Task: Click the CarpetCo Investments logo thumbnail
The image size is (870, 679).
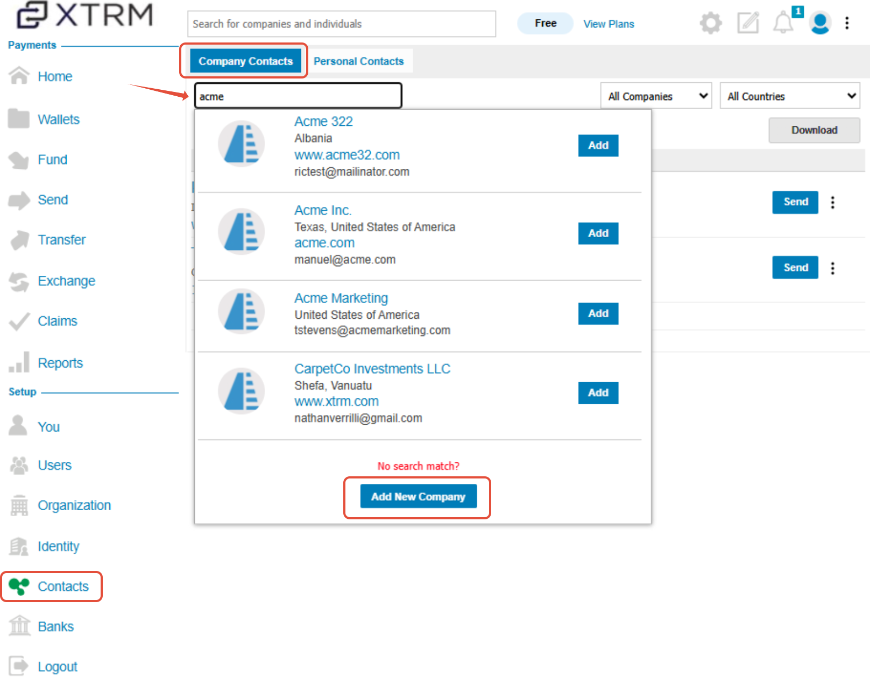Action: point(241,391)
